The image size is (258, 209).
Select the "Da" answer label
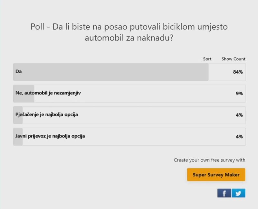point(18,71)
